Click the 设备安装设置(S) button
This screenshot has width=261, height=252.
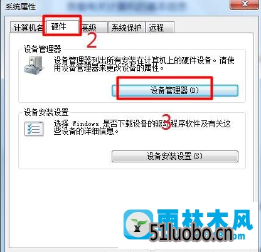pos(175,156)
